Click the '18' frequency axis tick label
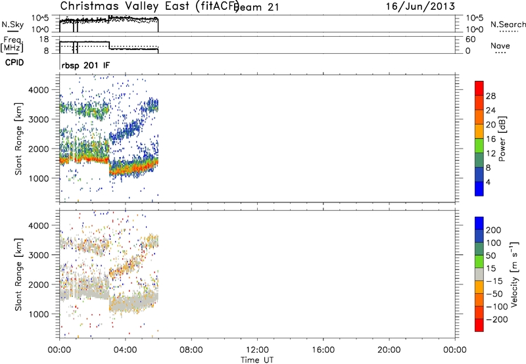The image size is (526, 364). [x=44, y=39]
